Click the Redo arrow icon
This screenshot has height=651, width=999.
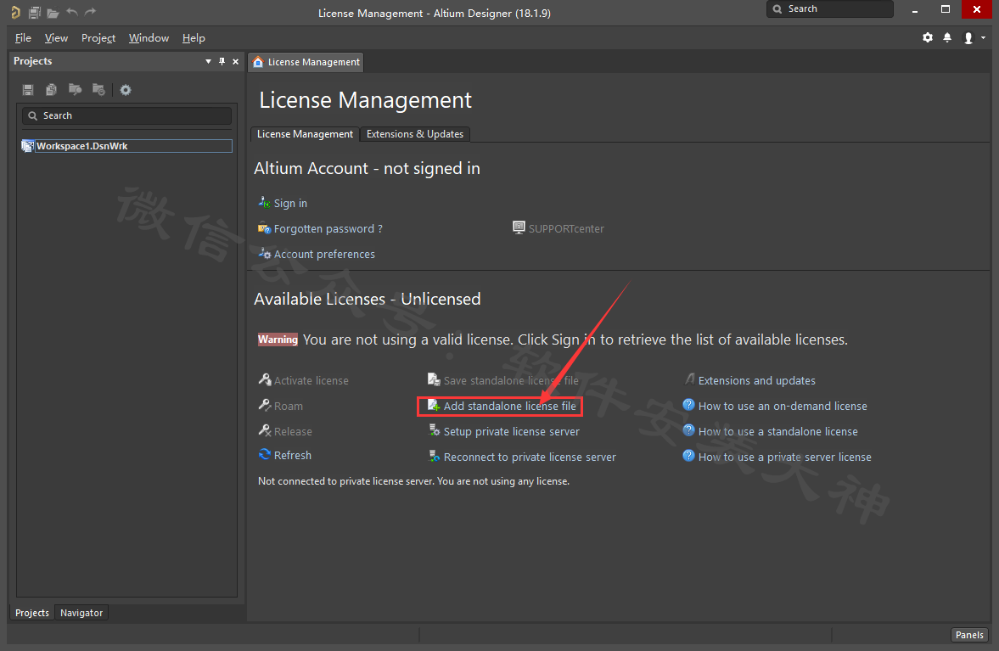tap(91, 12)
